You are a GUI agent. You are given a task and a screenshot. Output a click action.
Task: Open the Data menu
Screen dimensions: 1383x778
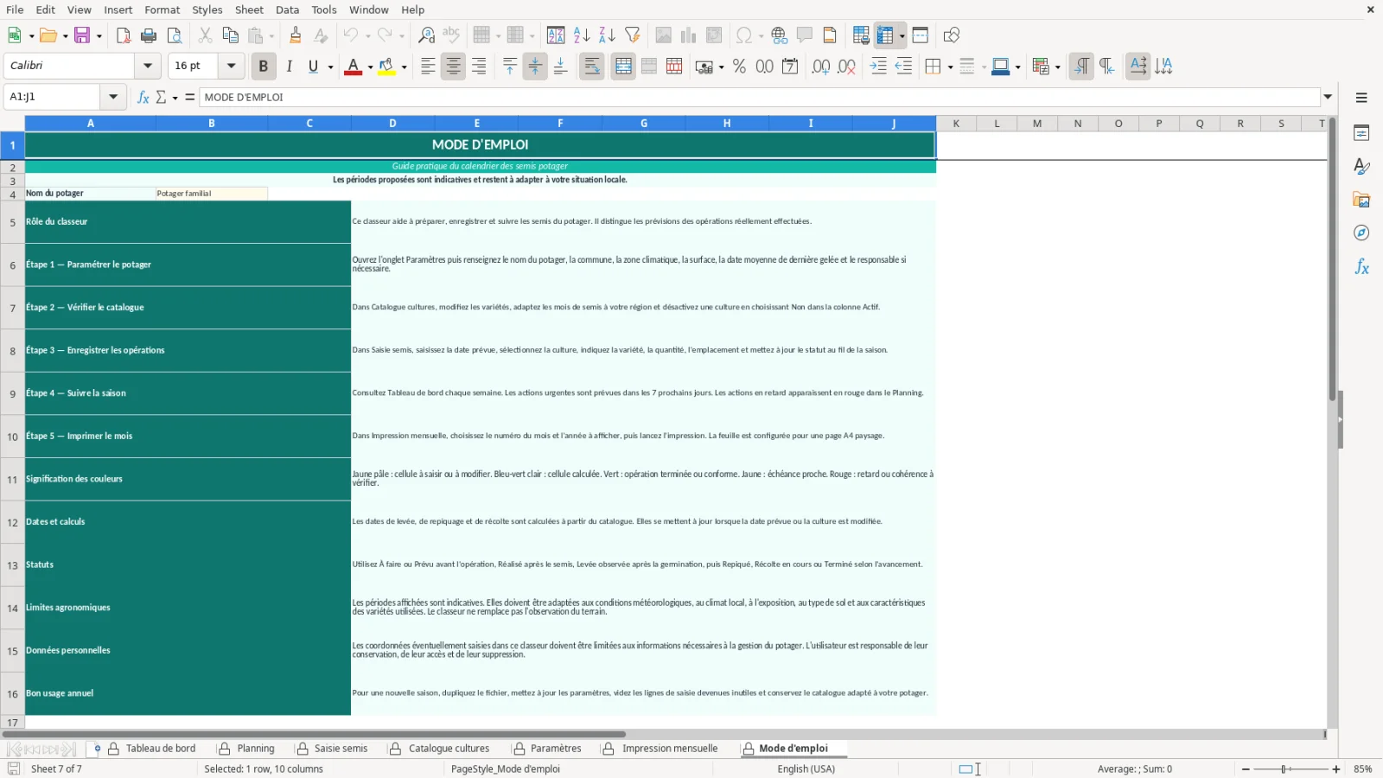click(x=287, y=10)
